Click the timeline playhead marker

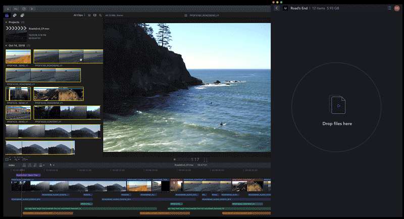22,170
